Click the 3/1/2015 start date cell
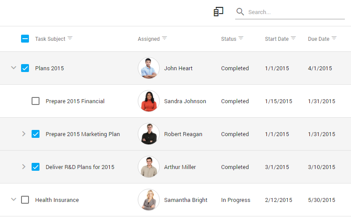Viewport: 351px width, 223px height. tap(277, 167)
